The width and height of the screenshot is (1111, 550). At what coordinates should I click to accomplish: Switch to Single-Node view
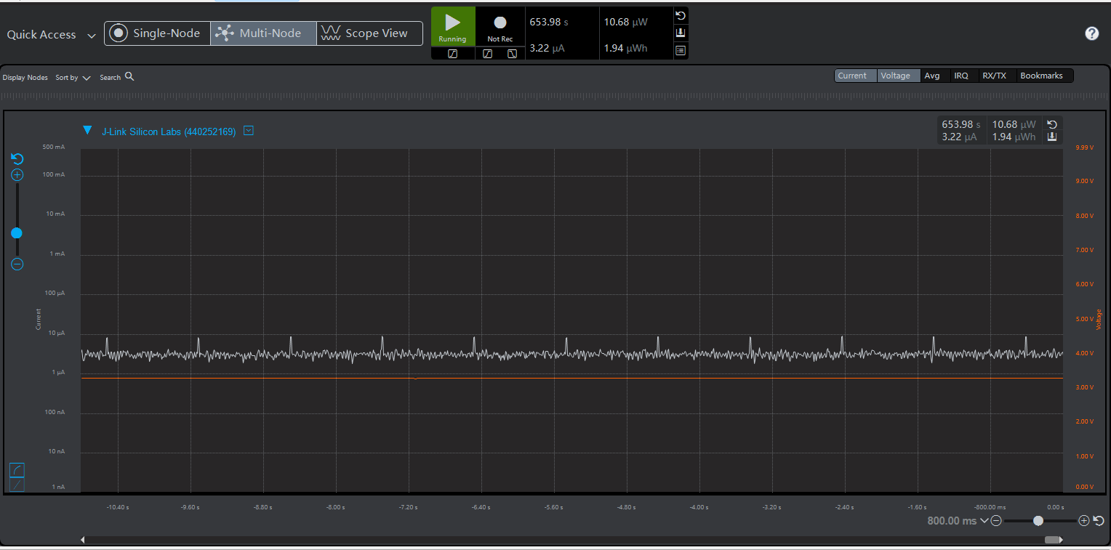pyautogui.click(x=157, y=33)
